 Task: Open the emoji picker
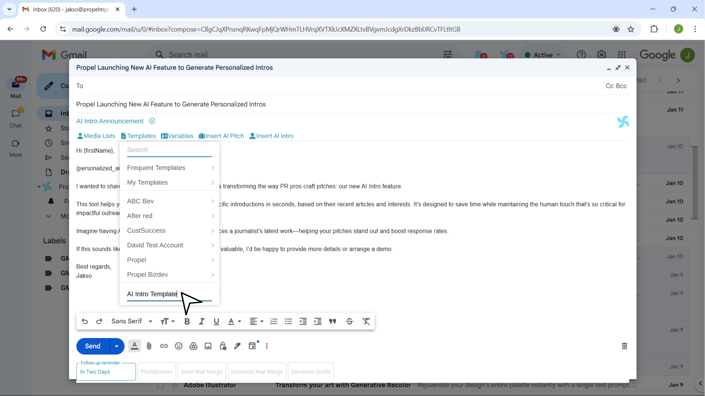(178, 346)
